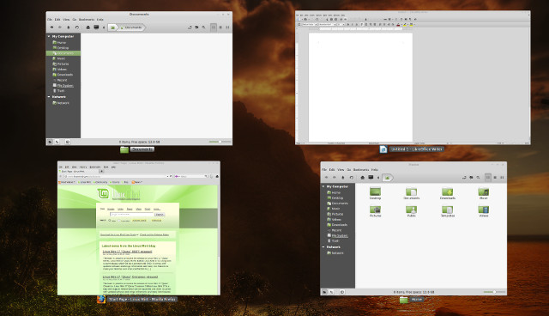Image resolution: width=549 pixels, height=316 pixels.
Task: Open the Downloads folder icon in Home window
Action: 448,191
